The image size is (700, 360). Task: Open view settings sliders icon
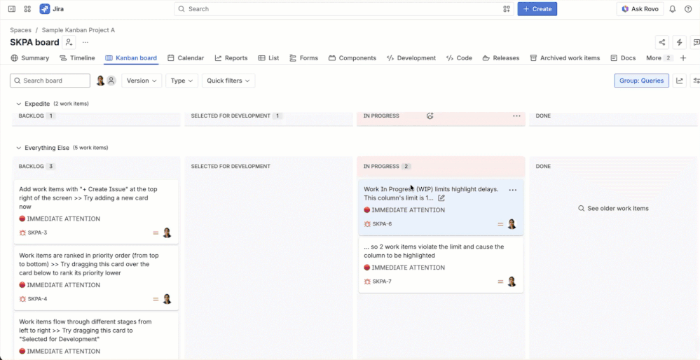[x=695, y=81]
